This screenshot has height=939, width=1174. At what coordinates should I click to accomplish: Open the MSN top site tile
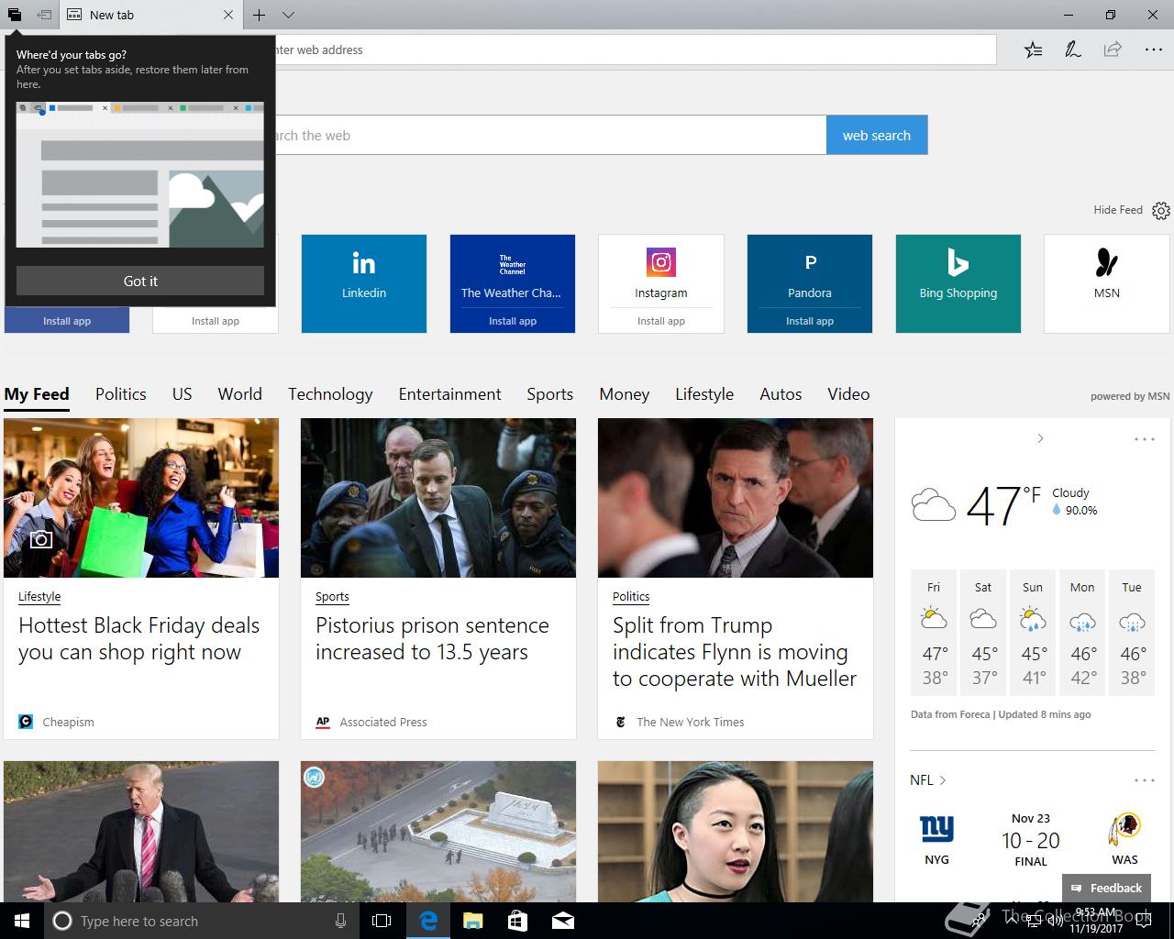[1107, 283]
